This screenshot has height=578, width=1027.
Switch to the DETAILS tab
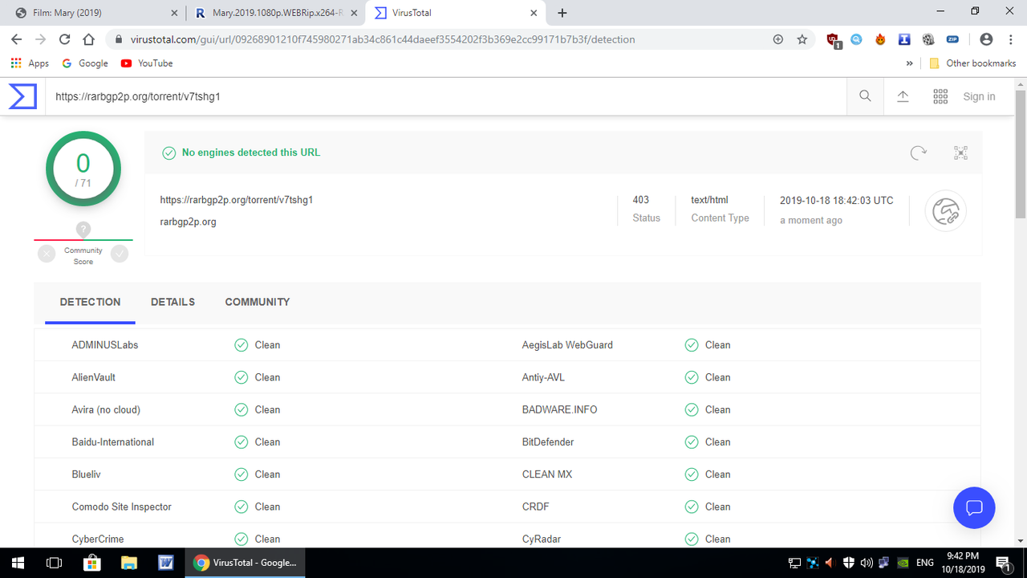pyautogui.click(x=173, y=302)
